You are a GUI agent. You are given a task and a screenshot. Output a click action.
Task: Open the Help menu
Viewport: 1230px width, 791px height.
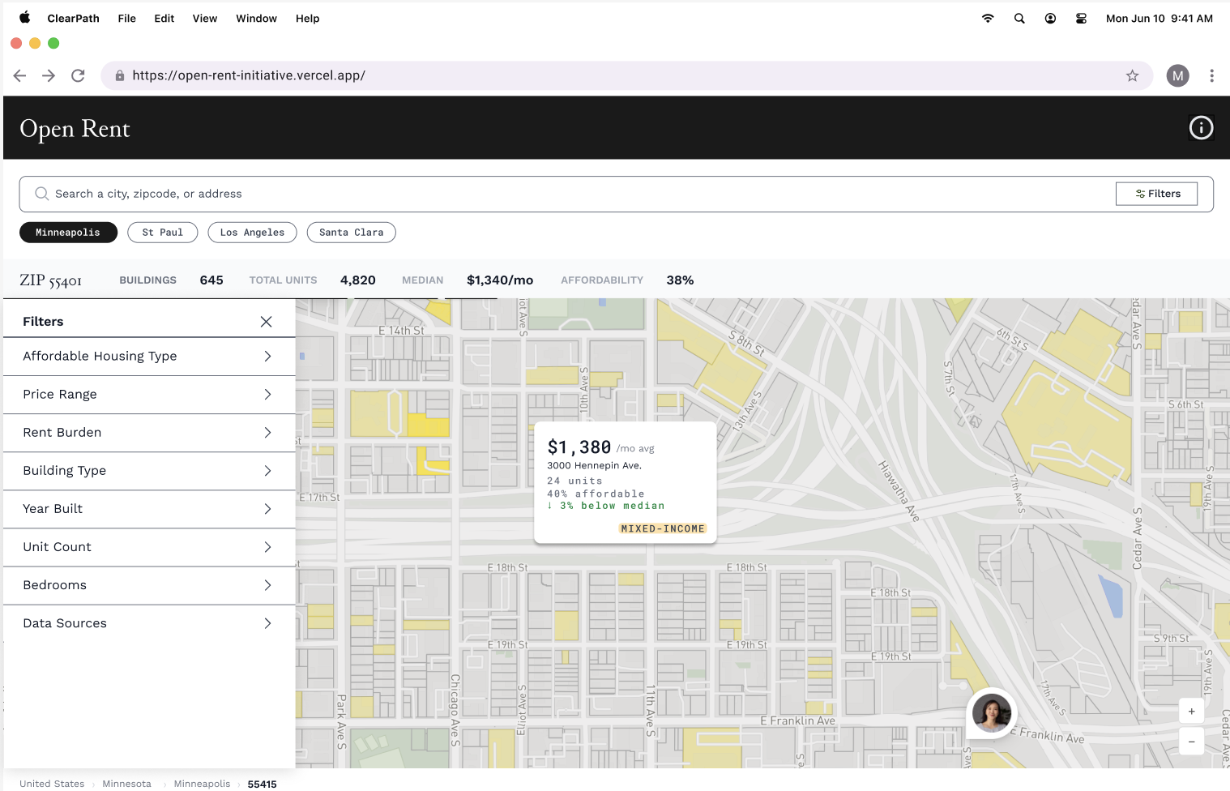point(307,18)
